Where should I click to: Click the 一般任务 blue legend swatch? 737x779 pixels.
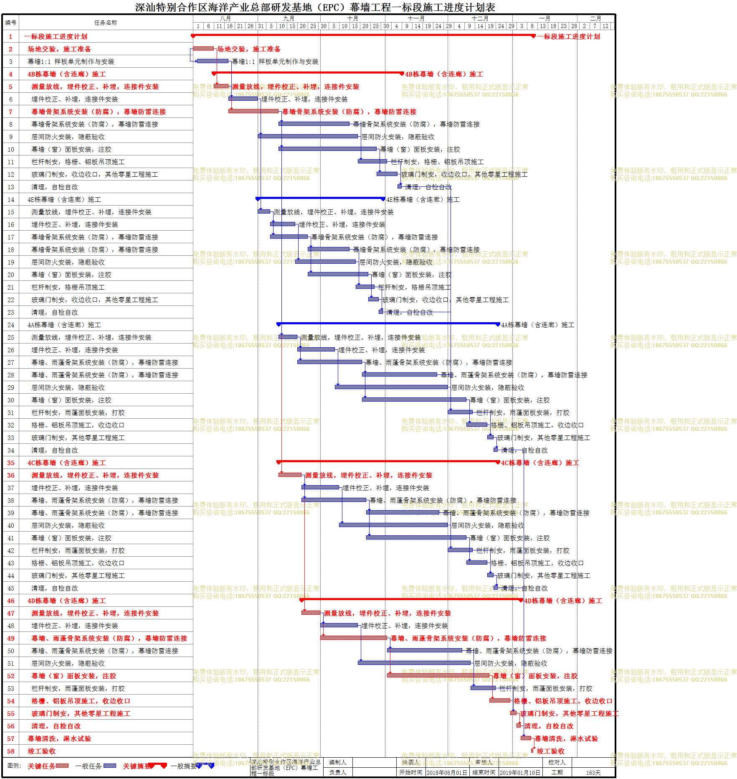[110, 766]
